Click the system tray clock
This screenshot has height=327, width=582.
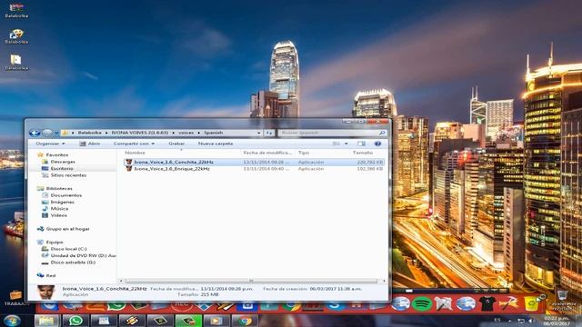coord(557,321)
